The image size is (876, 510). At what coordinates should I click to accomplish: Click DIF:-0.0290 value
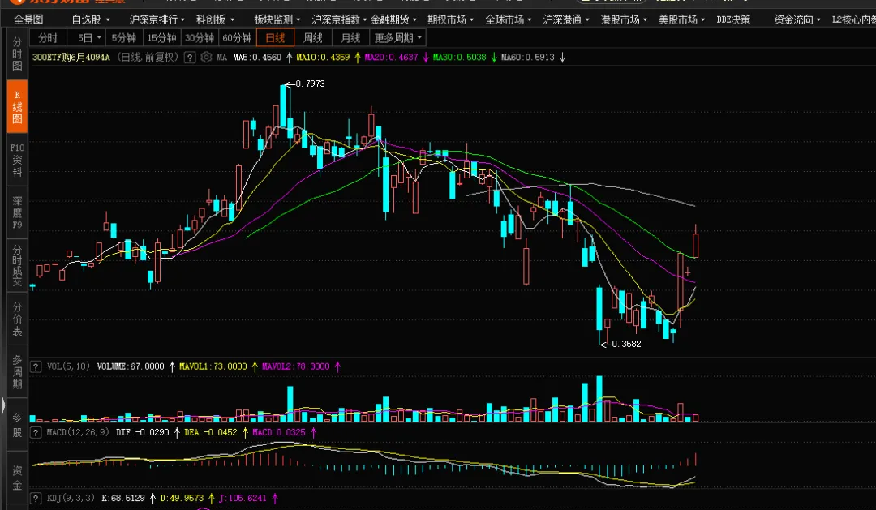(x=143, y=432)
